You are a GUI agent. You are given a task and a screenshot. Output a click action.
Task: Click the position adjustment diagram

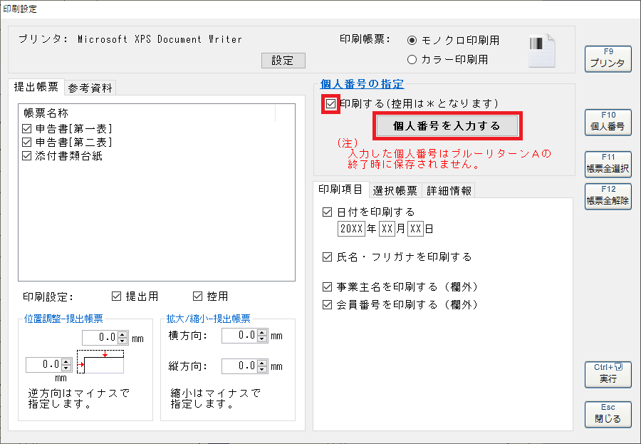pyautogui.click(x=100, y=362)
